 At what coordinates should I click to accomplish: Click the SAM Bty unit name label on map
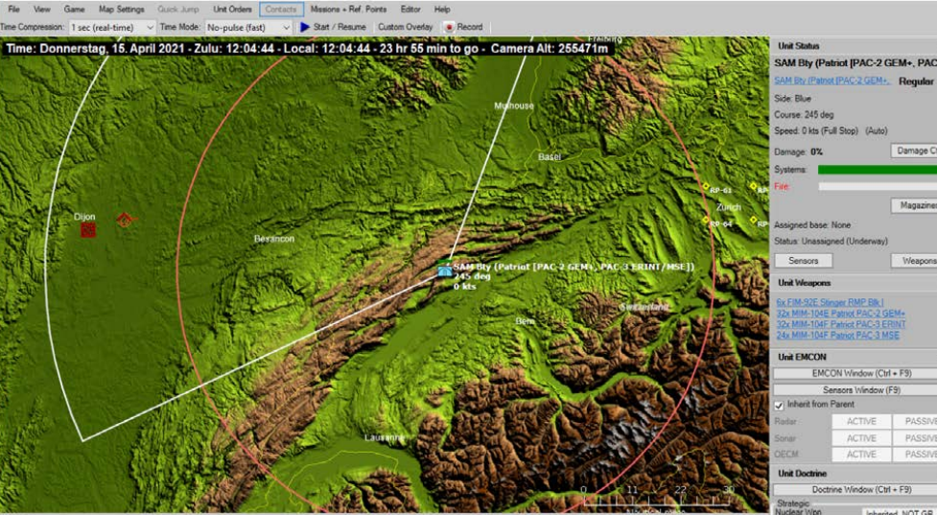click(x=574, y=267)
